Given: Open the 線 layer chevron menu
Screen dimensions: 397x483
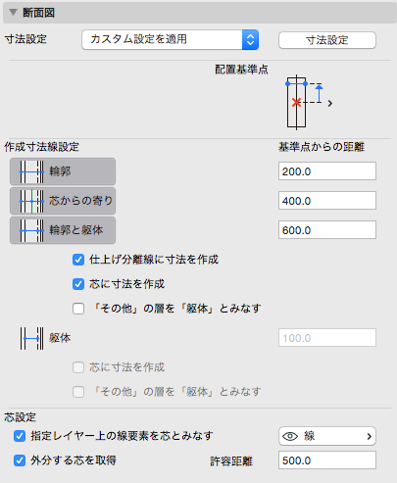Looking at the screenshot, I should [x=370, y=436].
